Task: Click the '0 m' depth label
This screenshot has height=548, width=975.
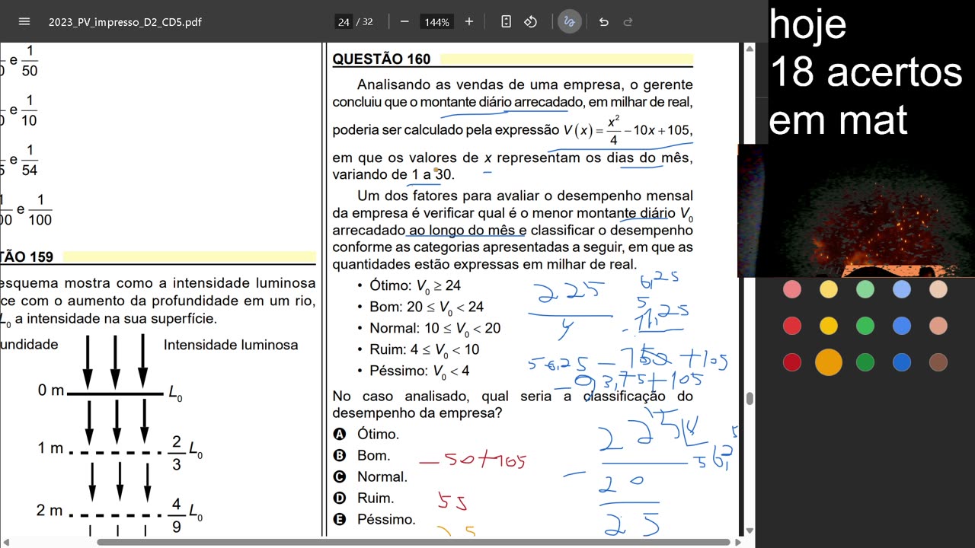Action: tap(51, 390)
